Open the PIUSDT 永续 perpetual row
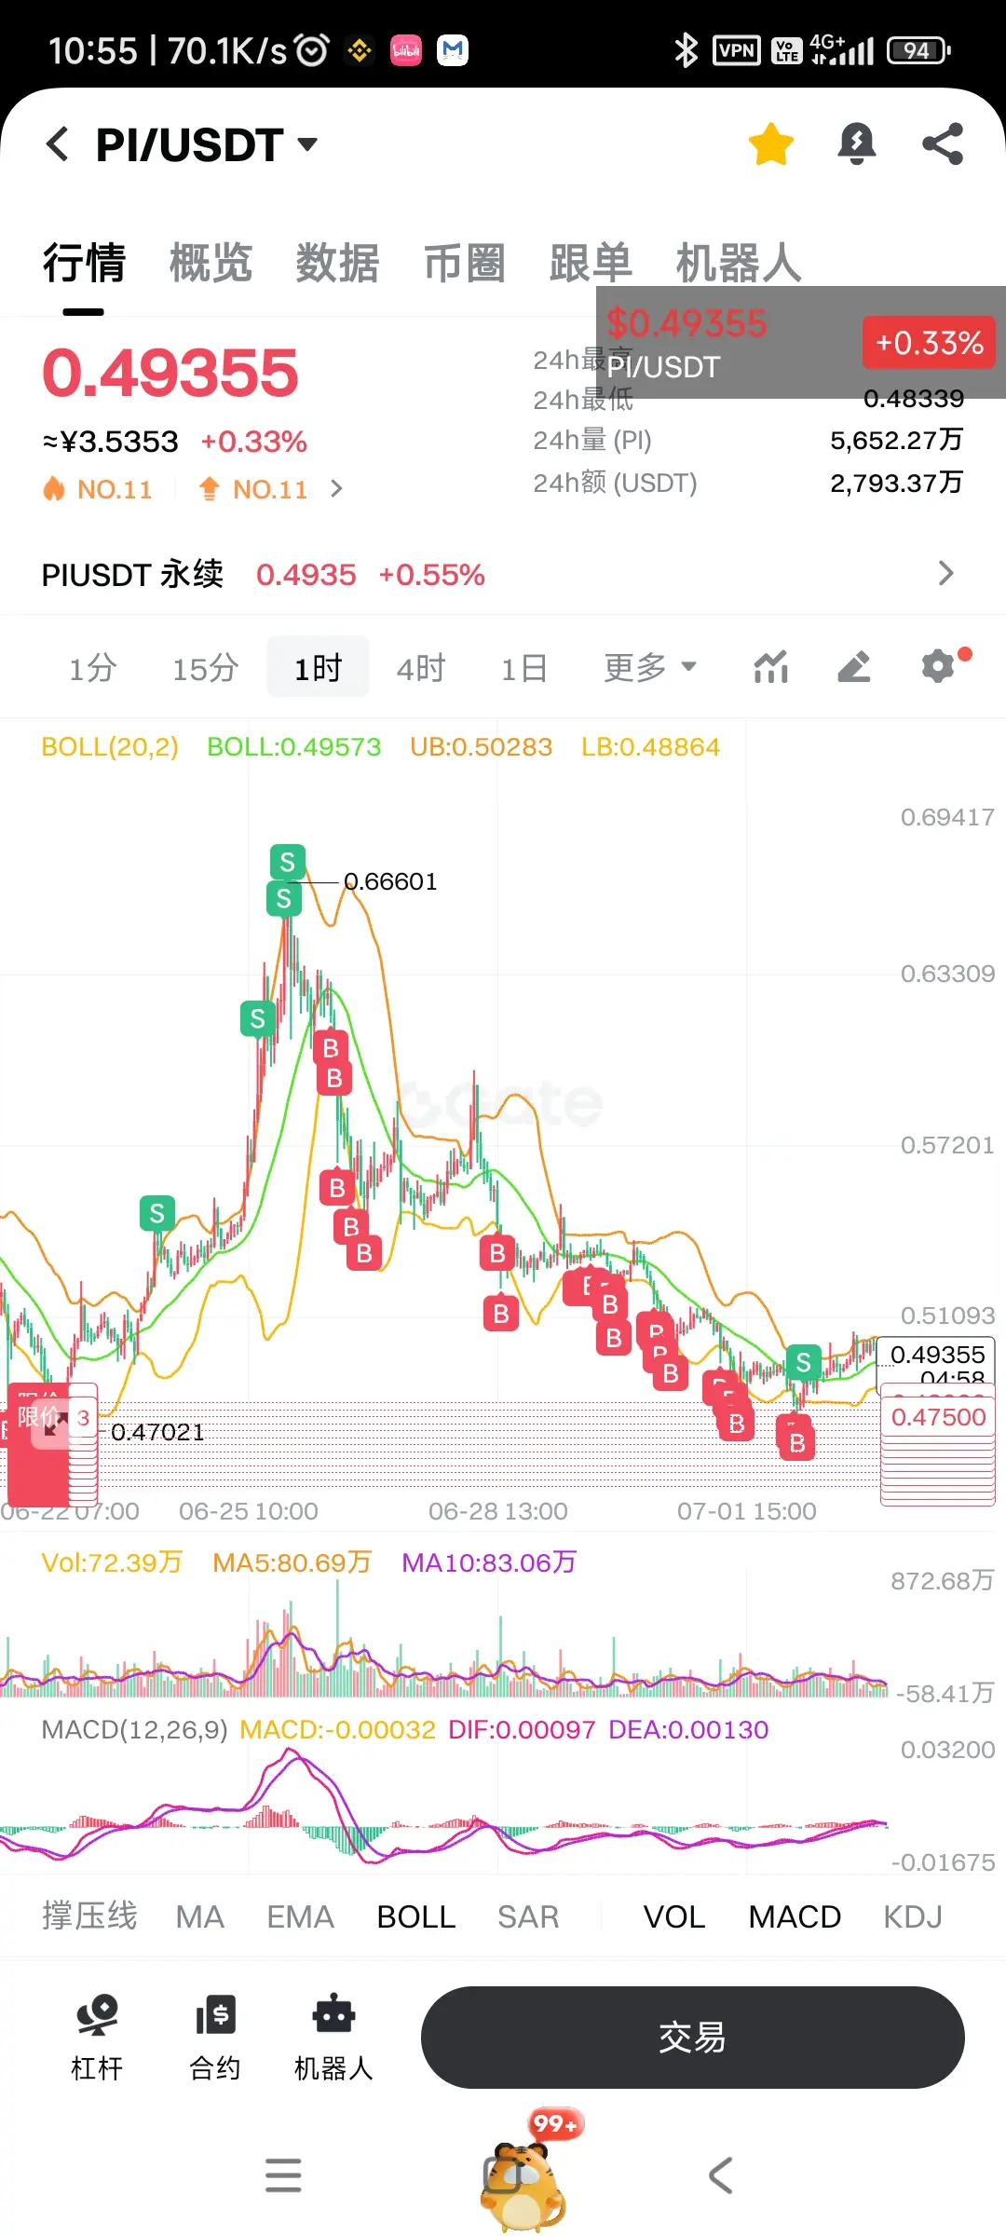Screen dimensions: 1006x2236 tap(503, 574)
